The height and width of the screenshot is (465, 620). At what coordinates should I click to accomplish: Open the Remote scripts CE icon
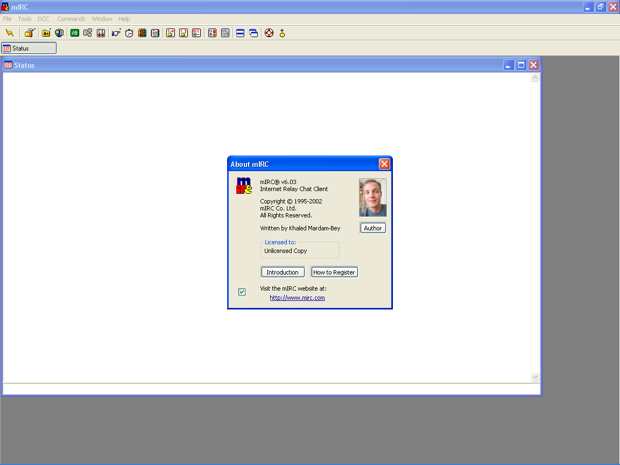pyautogui.click(x=101, y=33)
